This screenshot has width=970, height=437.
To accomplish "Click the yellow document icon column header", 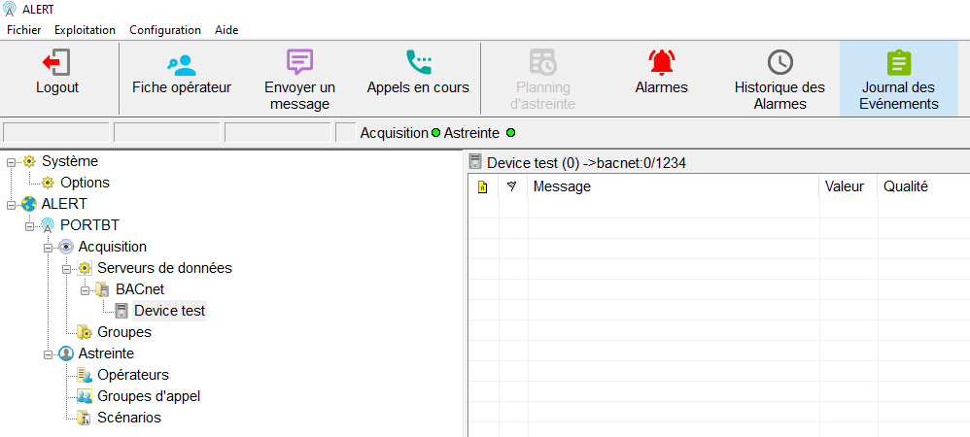I will coord(482,186).
